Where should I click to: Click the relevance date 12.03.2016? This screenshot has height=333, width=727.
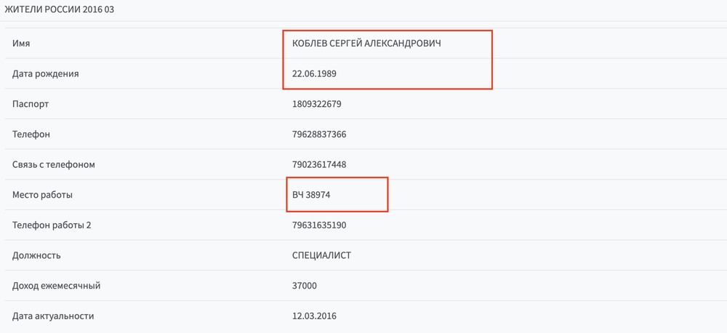point(314,316)
